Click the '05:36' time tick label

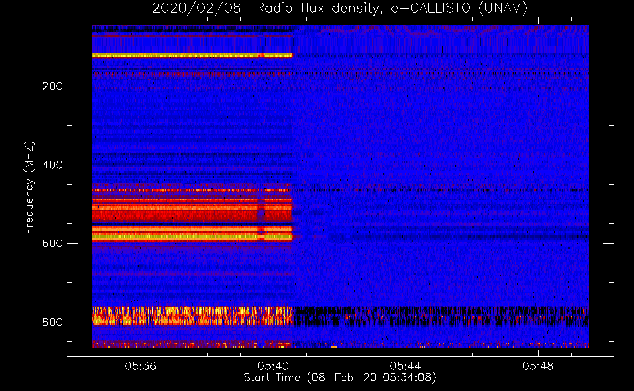[141, 366]
